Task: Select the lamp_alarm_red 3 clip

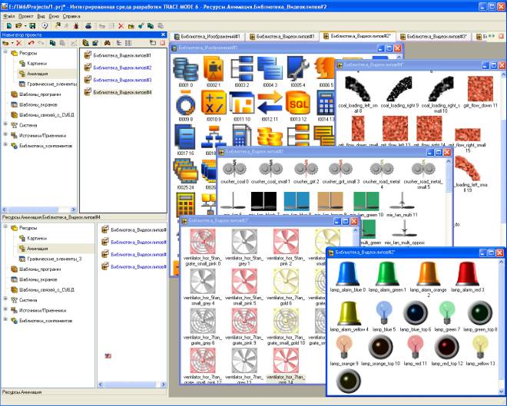Action: pos(467,274)
